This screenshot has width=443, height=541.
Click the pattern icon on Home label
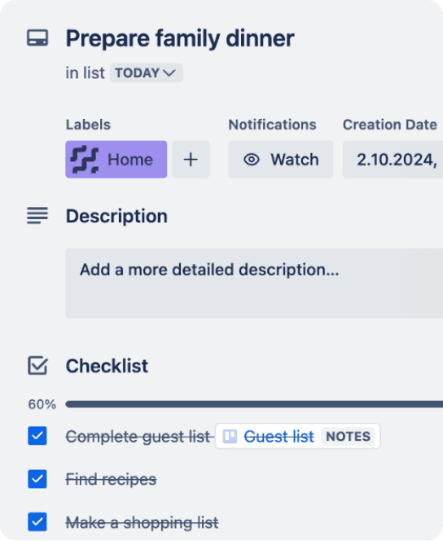(x=85, y=160)
